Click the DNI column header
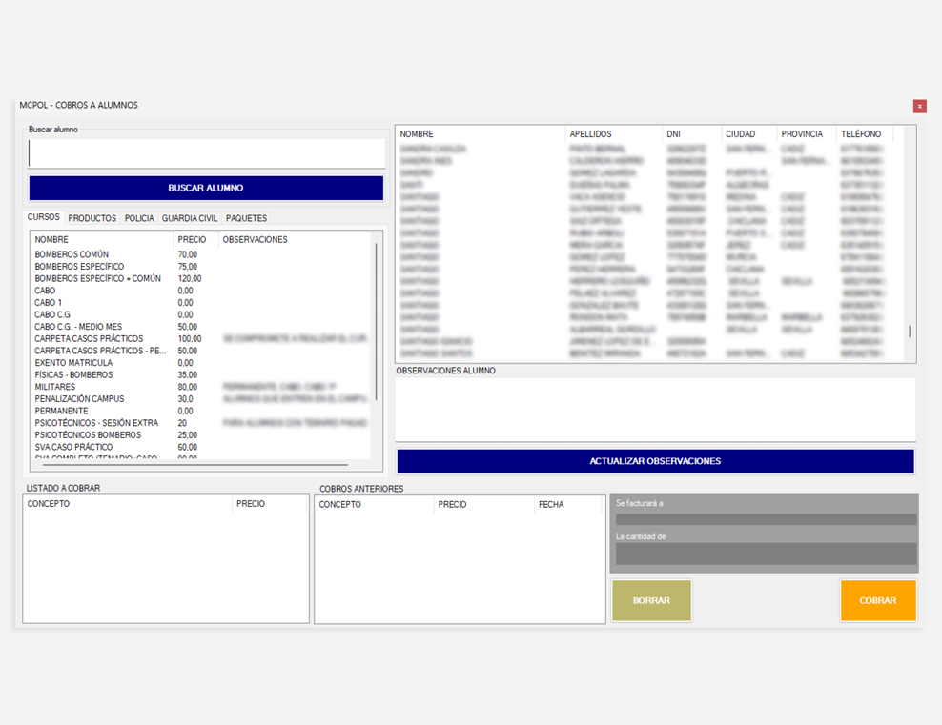 point(675,134)
